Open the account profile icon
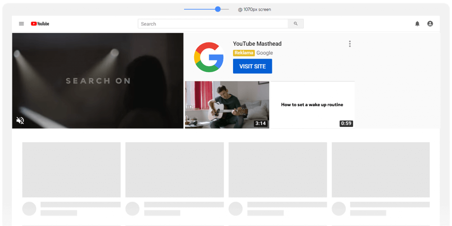The width and height of the screenshot is (452, 226). 430,24
